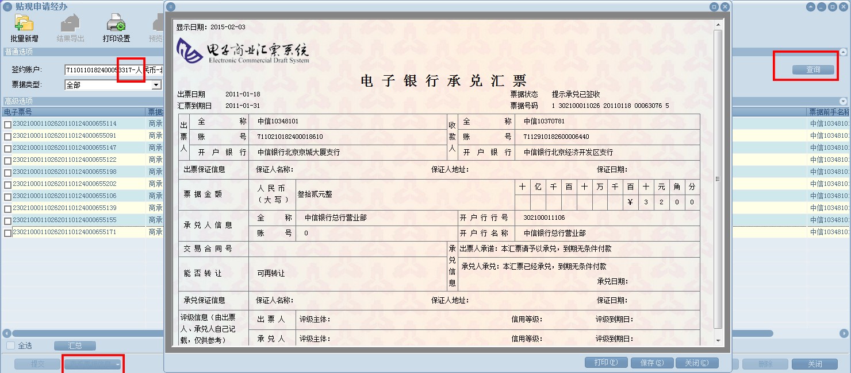The height and width of the screenshot is (373, 851).
Task: Open the 票据类型 dropdown
Action: 156,85
